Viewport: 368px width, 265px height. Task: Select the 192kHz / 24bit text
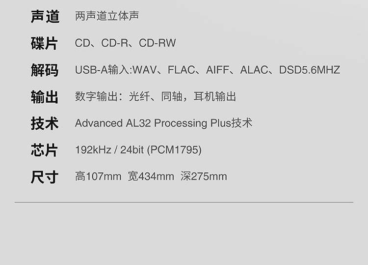click(x=109, y=150)
